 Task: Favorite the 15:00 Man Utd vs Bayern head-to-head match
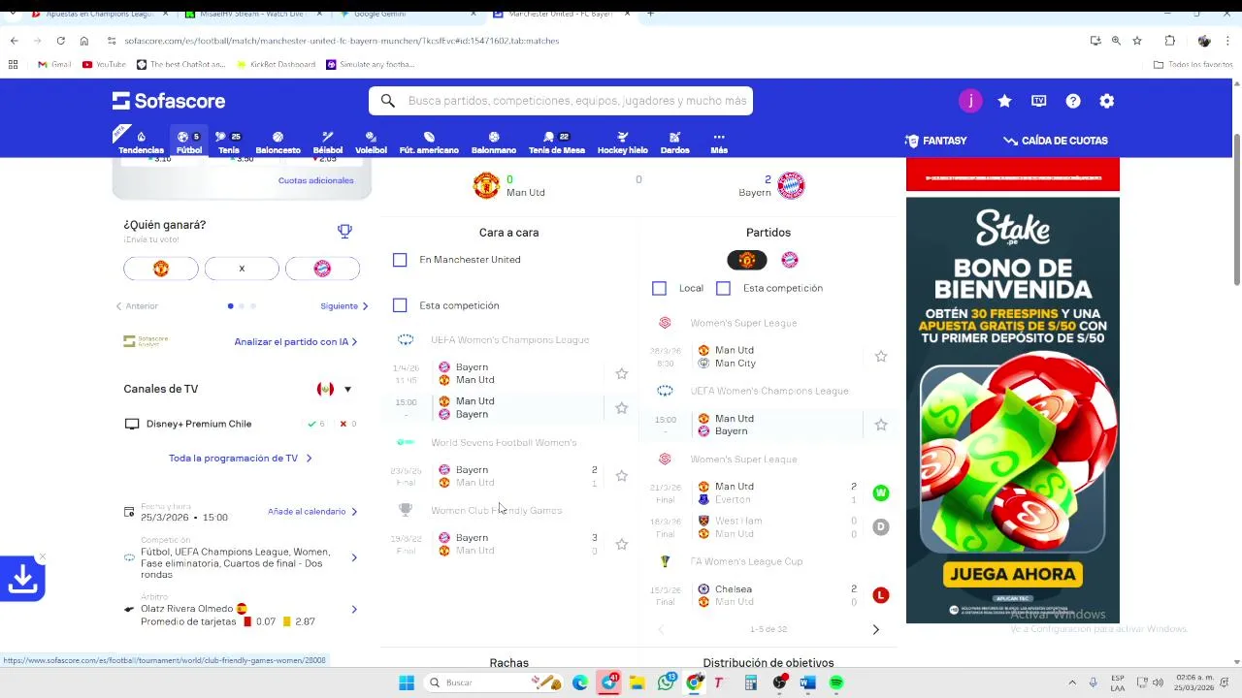pyautogui.click(x=622, y=408)
